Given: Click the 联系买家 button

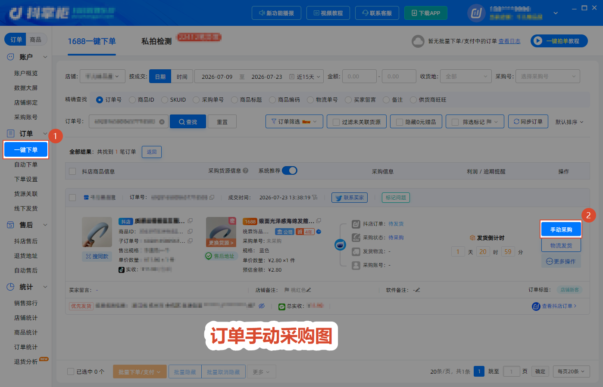Looking at the screenshot, I should (350, 198).
